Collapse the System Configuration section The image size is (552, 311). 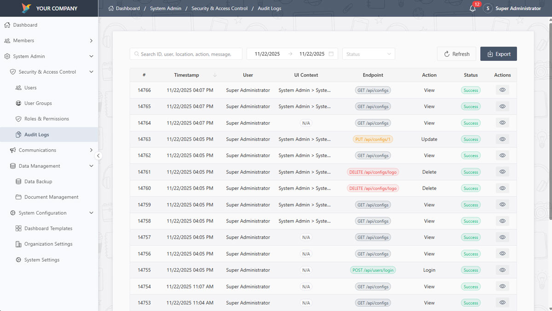pos(49,213)
